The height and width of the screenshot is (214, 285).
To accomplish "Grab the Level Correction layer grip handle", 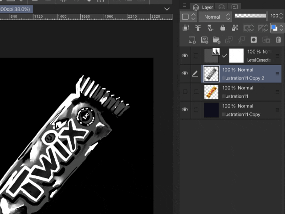I will (x=277, y=56).
